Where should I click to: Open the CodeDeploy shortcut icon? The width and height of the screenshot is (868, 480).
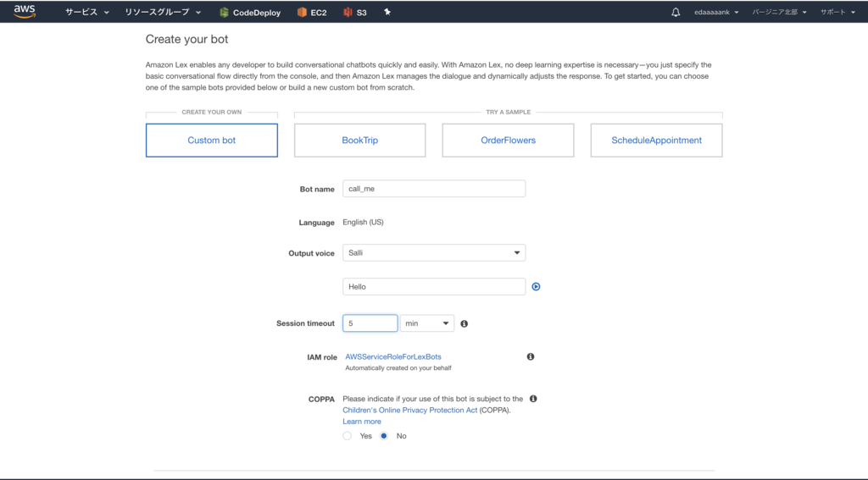coord(224,12)
